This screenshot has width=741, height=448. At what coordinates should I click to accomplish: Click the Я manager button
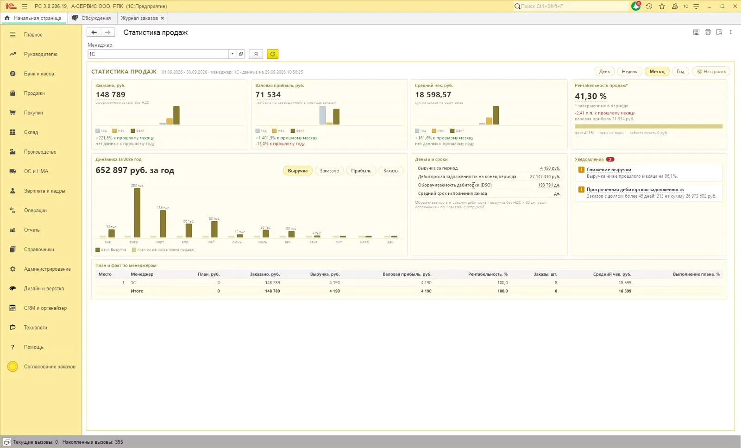[256, 54]
